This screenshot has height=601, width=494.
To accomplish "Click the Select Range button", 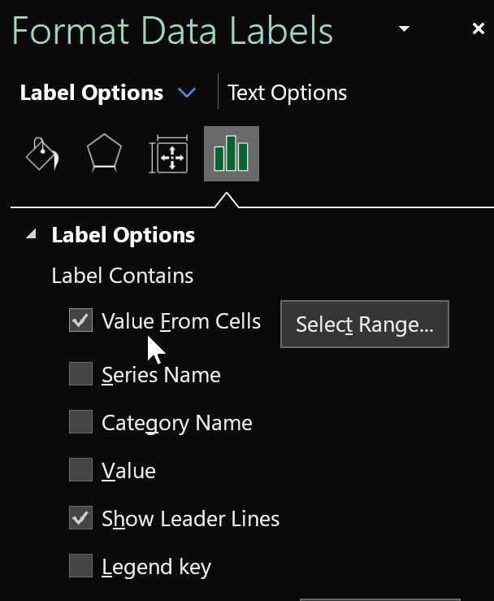I will pos(364,324).
